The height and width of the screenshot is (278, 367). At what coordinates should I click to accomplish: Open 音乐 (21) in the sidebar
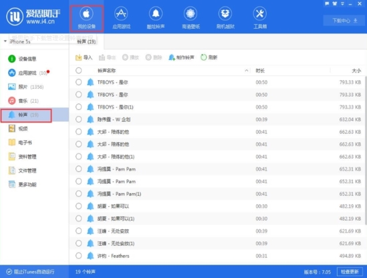coord(23,101)
